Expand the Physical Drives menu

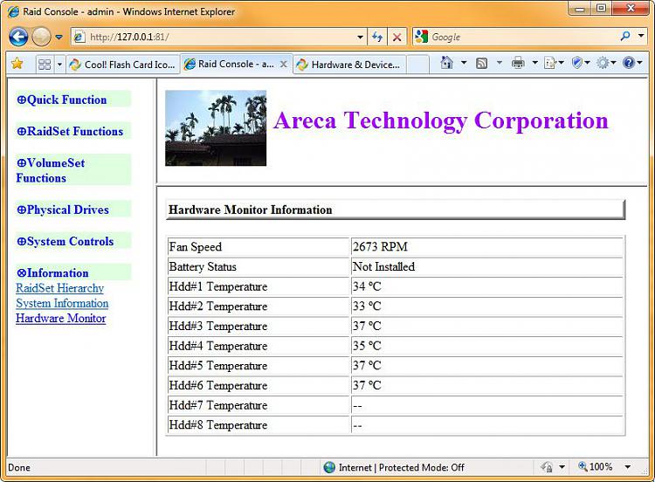point(63,210)
